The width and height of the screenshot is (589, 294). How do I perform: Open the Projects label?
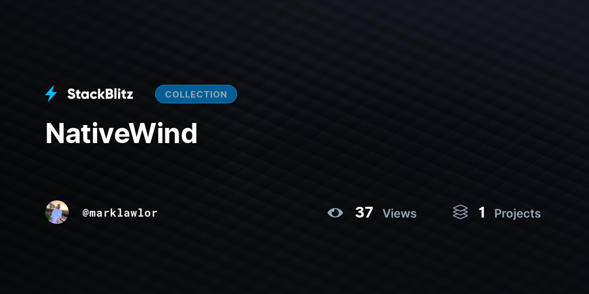point(517,214)
